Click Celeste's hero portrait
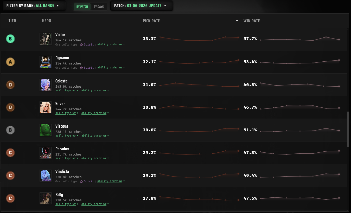The height and width of the screenshot is (213, 351). pyautogui.click(x=45, y=85)
